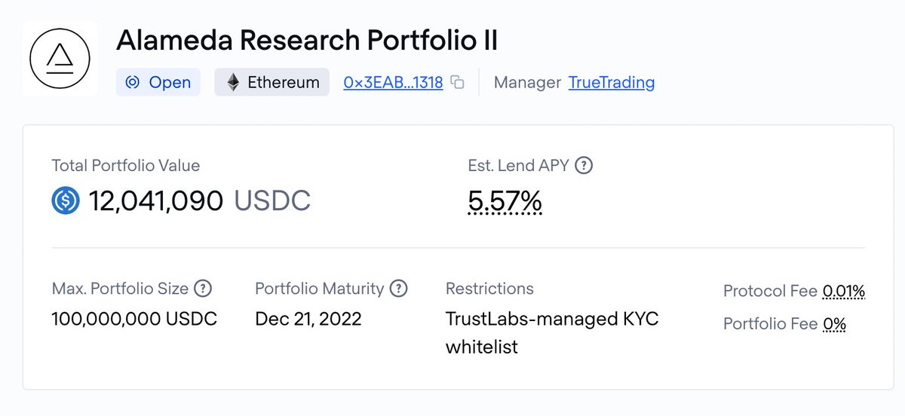Screen dimensions: 905x416
Task: Click the Alameda Research triangle logo
Action: 60,58
